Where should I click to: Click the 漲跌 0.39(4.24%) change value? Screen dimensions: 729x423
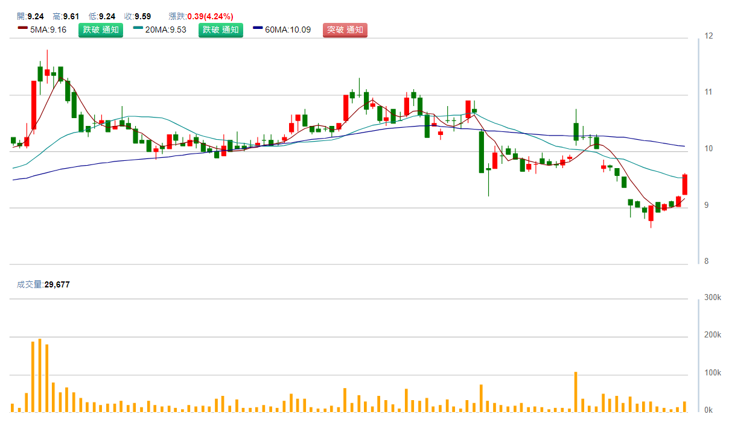201,16
